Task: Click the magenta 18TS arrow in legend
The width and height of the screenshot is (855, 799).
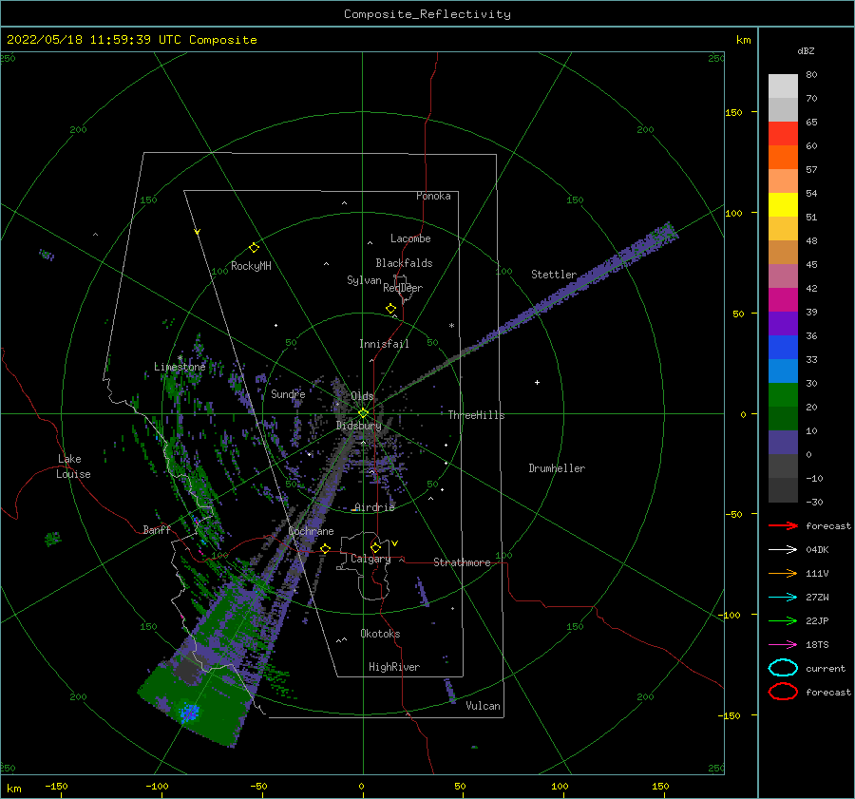Action: [783, 645]
